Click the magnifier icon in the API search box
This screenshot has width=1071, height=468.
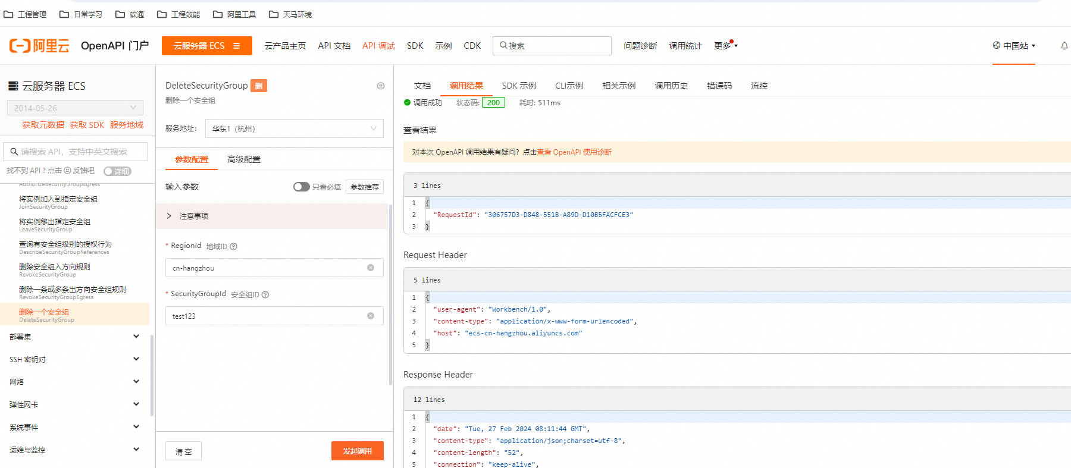coord(14,152)
